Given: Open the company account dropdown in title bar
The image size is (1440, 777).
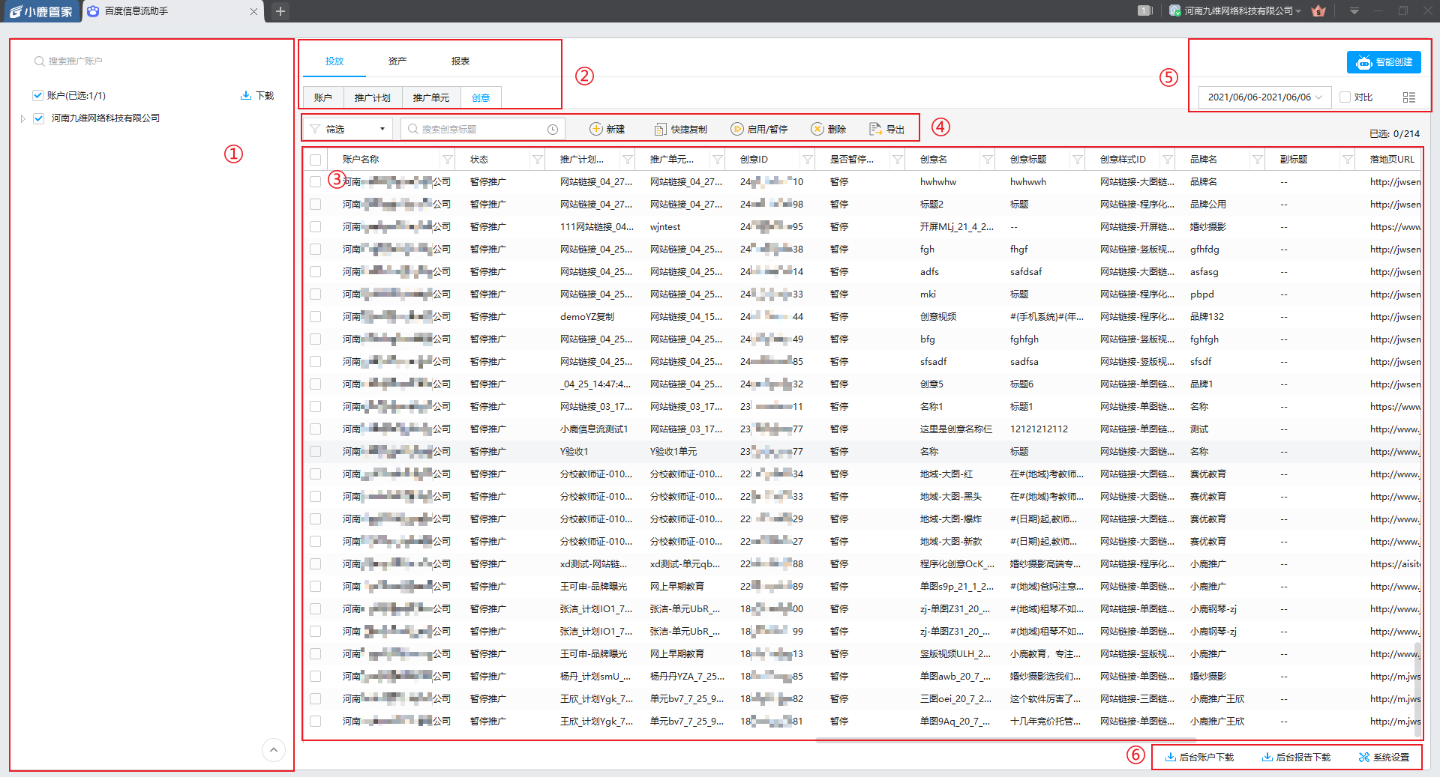Looking at the screenshot, I should pos(1235,10).
